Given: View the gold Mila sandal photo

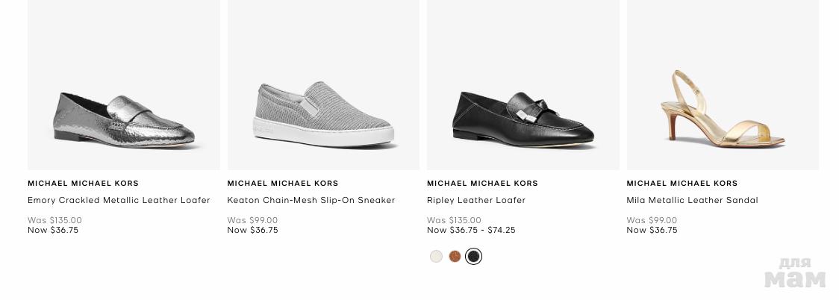Looking at the screenshot, I should [723, 108].
